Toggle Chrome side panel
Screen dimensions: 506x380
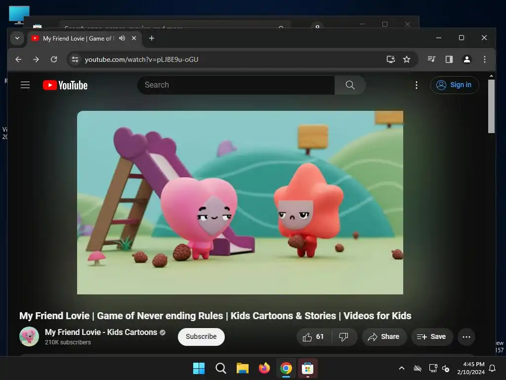(449, 59)
